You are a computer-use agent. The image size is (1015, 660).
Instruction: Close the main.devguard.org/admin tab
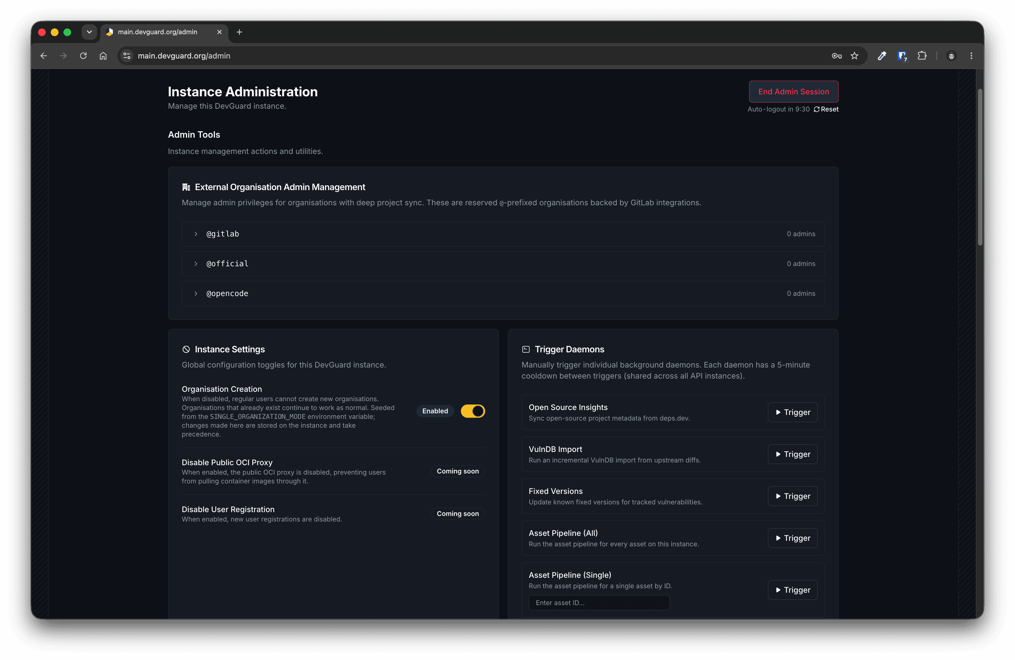pos(219,32)
